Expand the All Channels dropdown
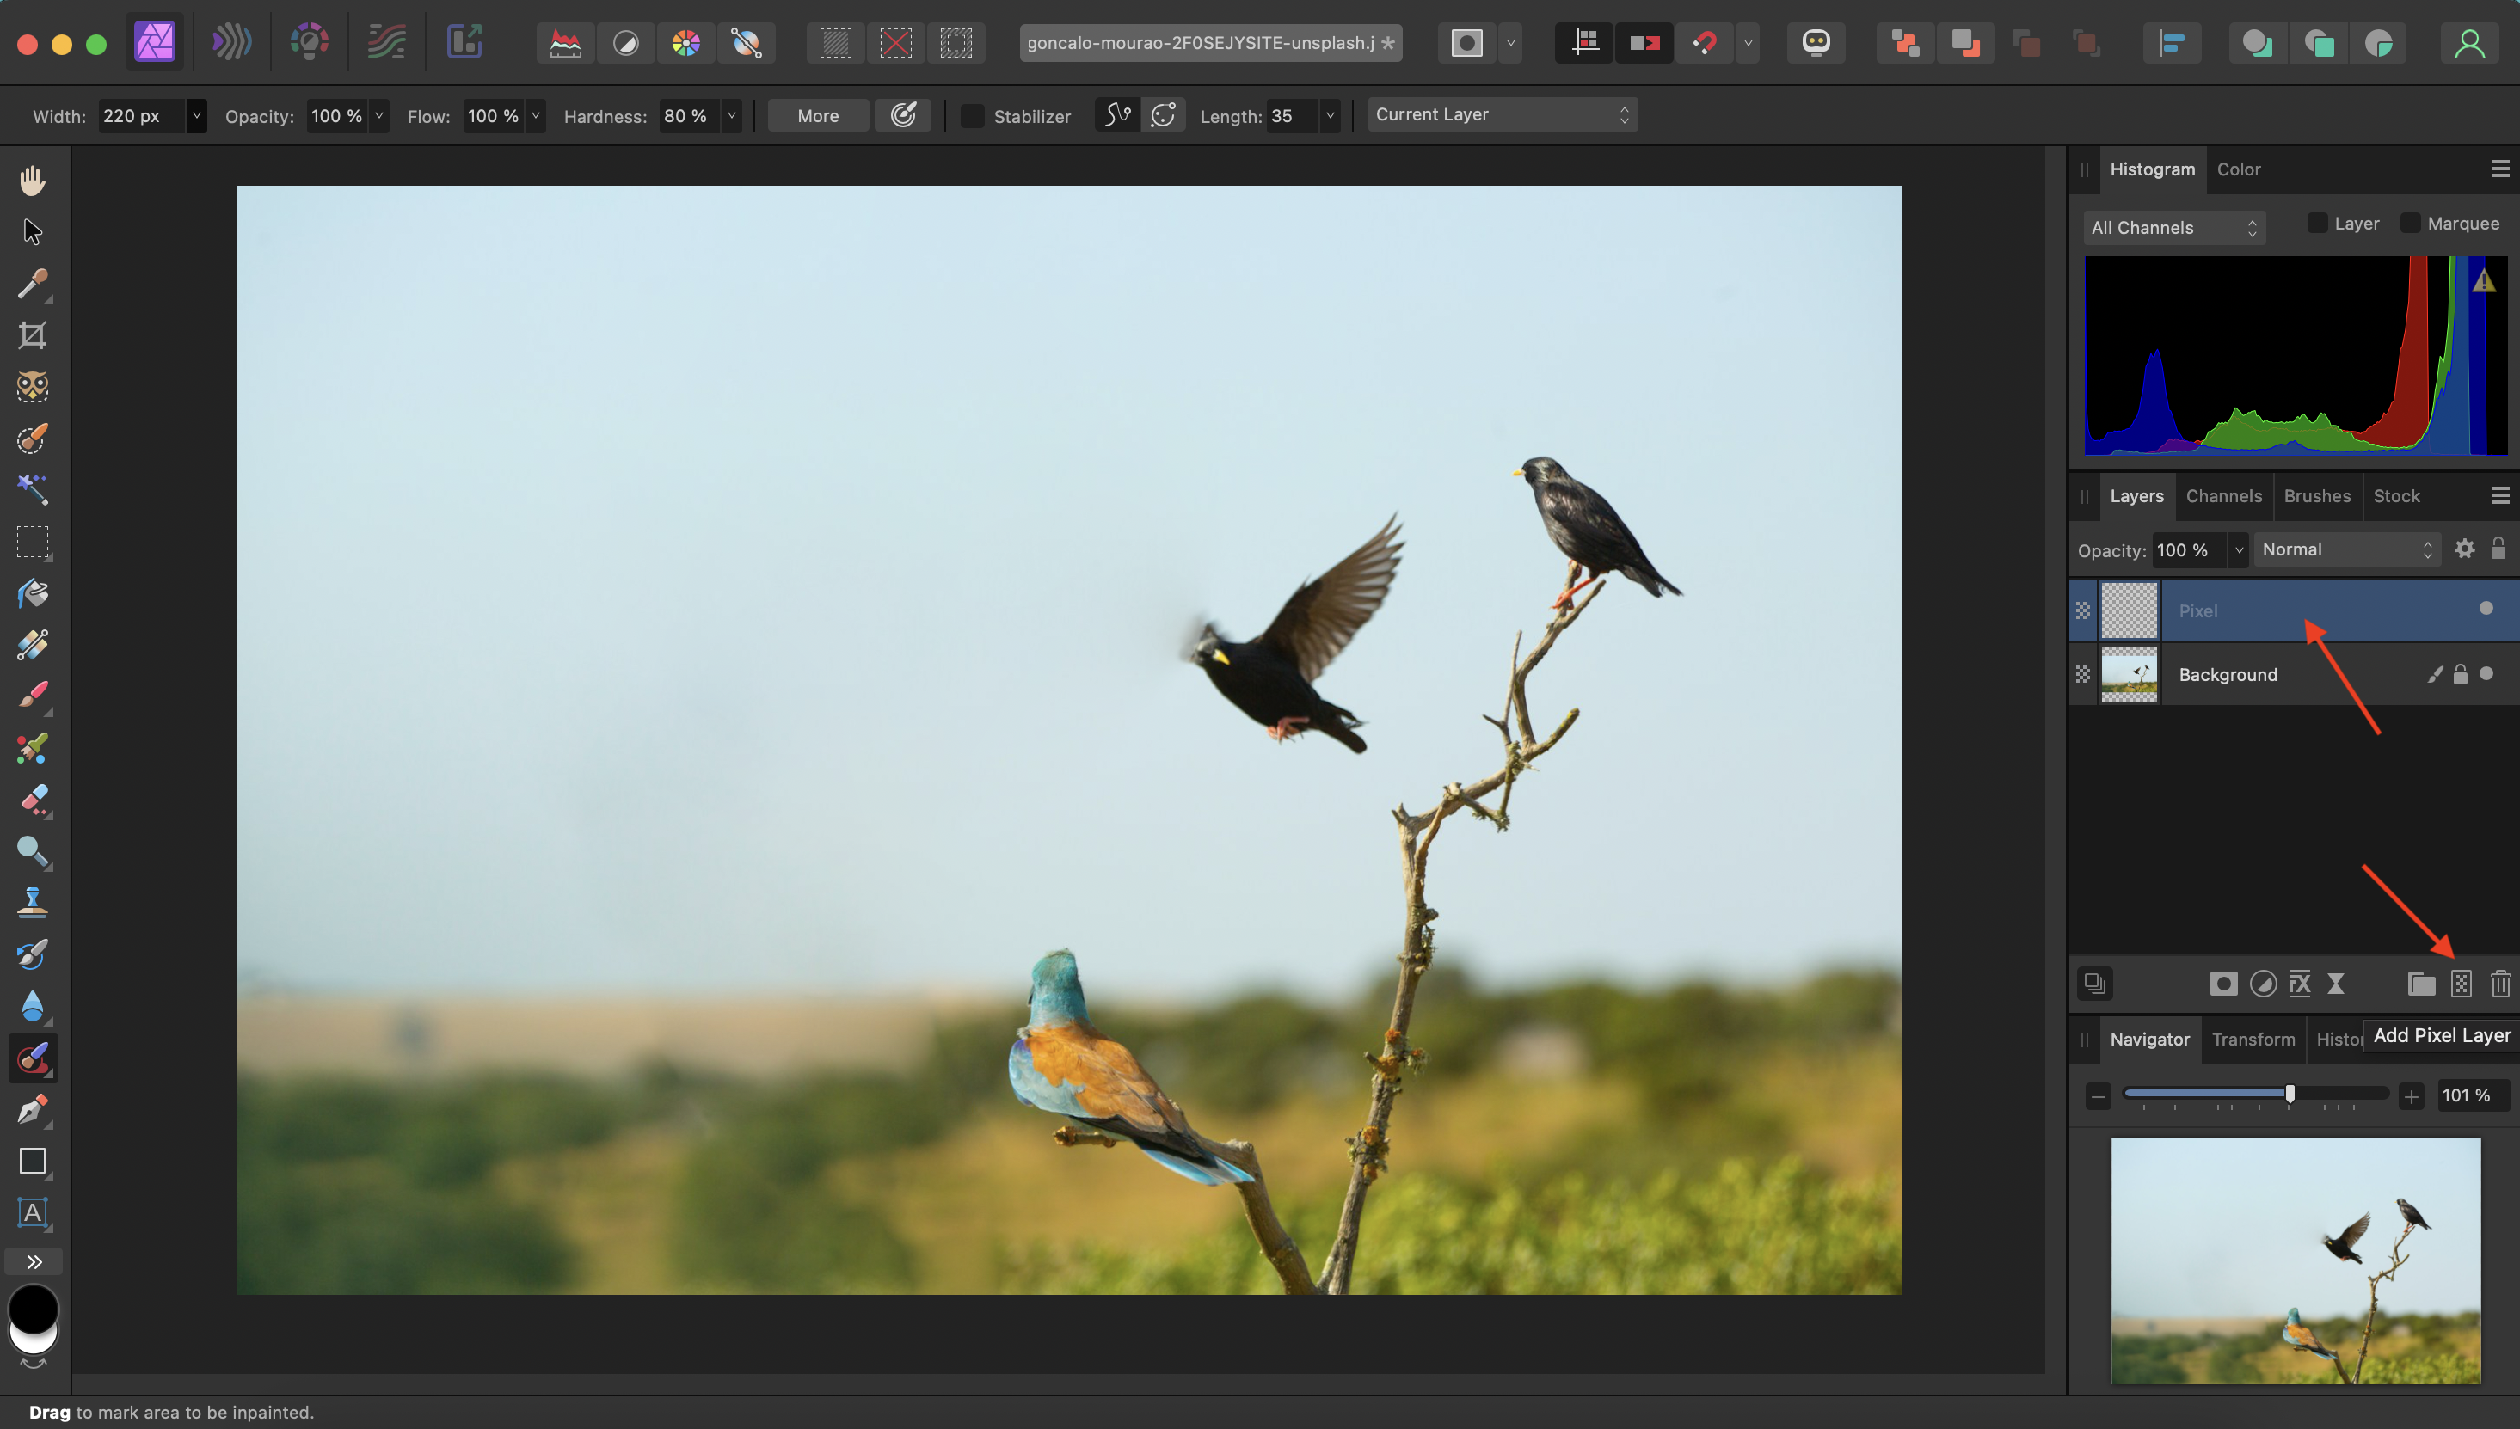Image resolution: width=2520 pixels, height=1429 pixels. 2173,228
